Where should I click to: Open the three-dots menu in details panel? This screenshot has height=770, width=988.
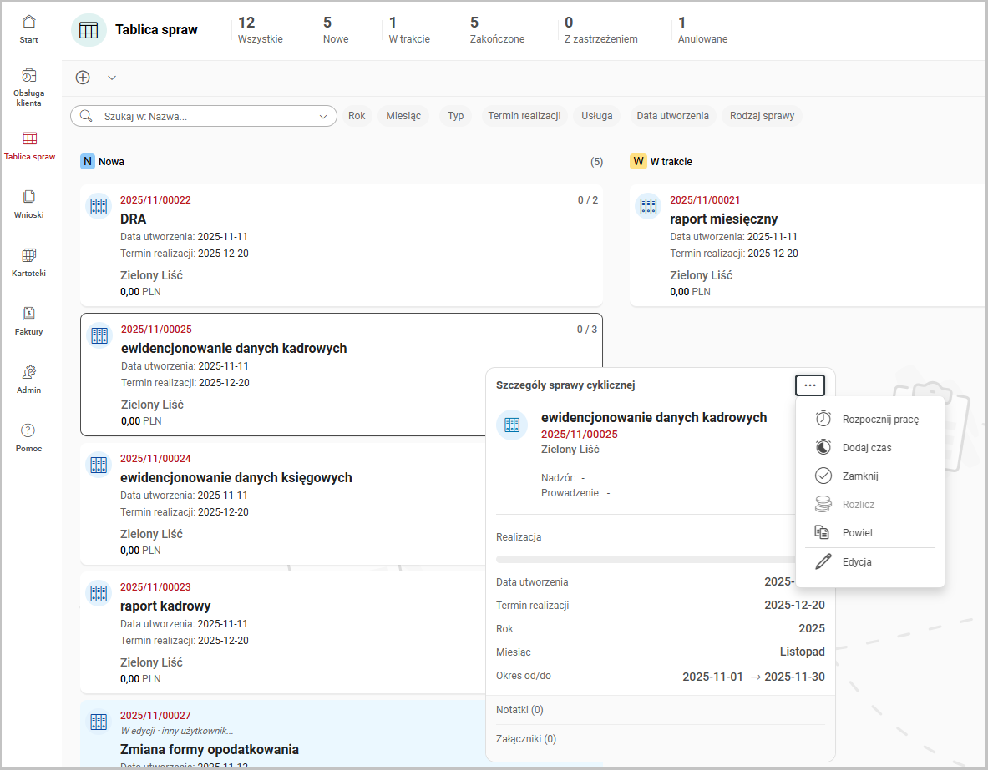pos(810,385)
